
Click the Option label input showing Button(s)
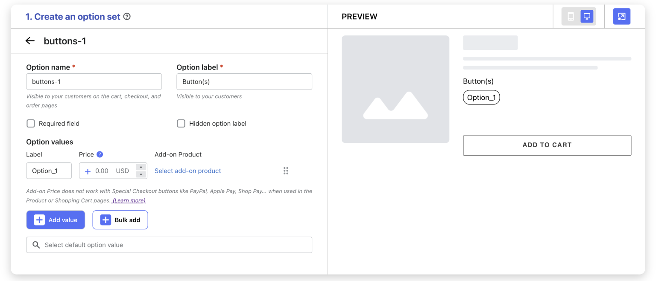point(244,81)
